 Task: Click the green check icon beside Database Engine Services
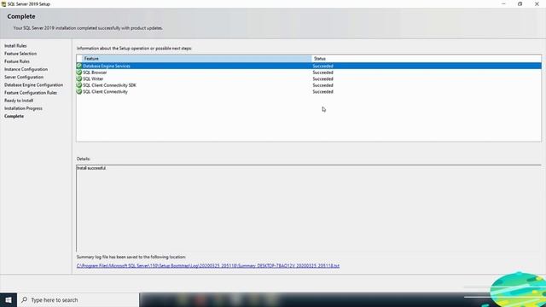tap(79, 66)
